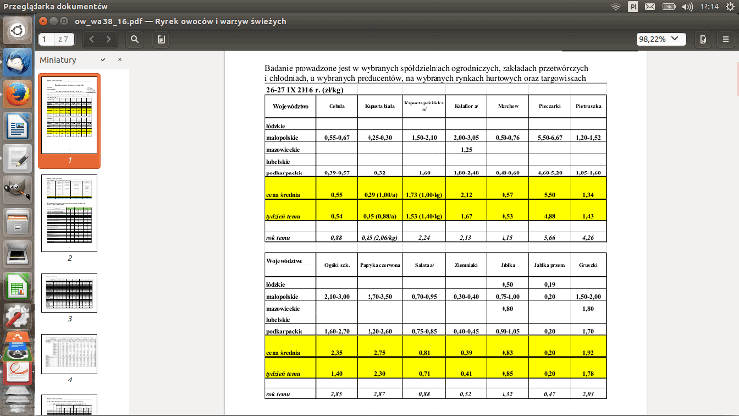Click the file options icon in toolbar

pos(703,39)
